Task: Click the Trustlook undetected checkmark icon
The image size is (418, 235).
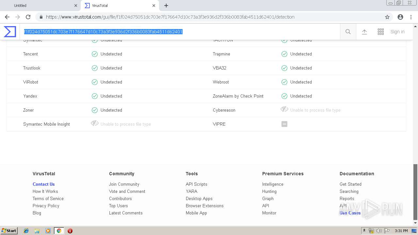Action: pyautogui.click(x=95, y=68)
